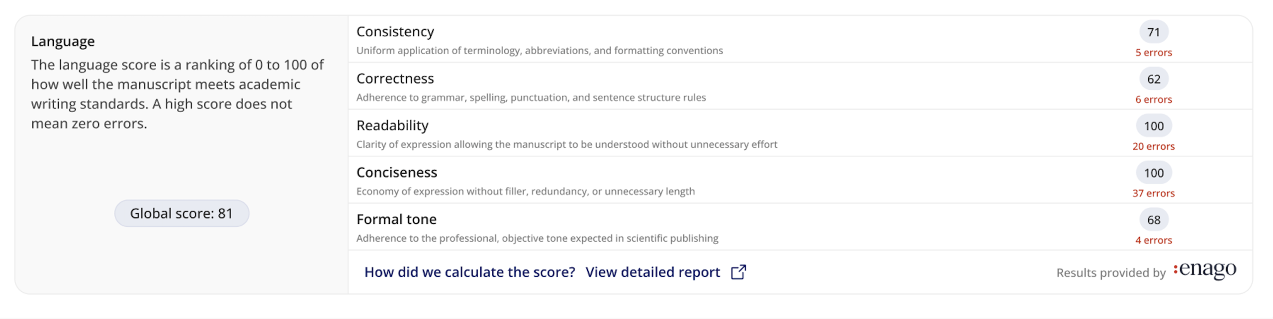
Task: Click the Conciseness score badge 100
Action: [x=1154, y=173]
